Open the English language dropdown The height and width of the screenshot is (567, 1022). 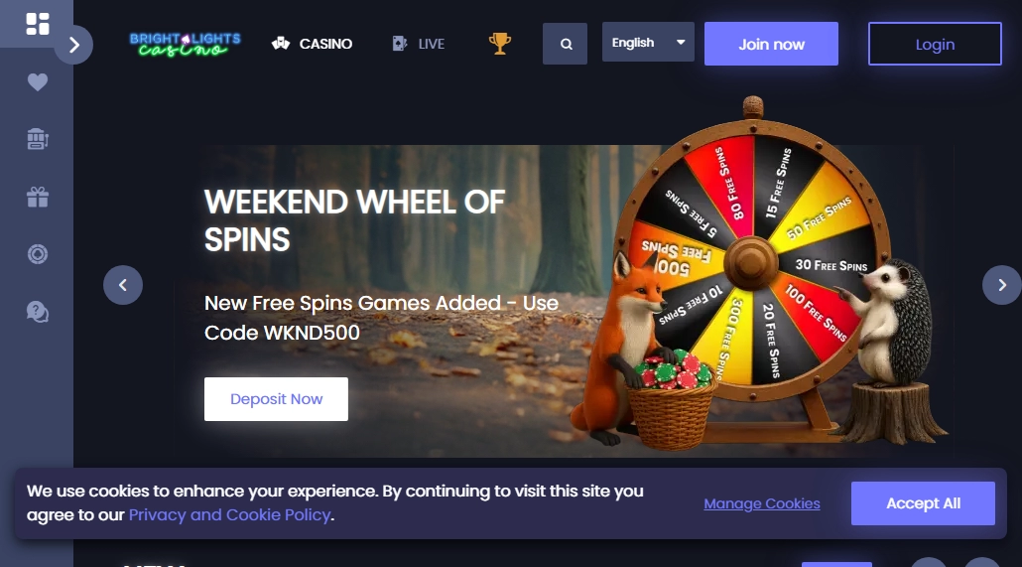[648, 43]
